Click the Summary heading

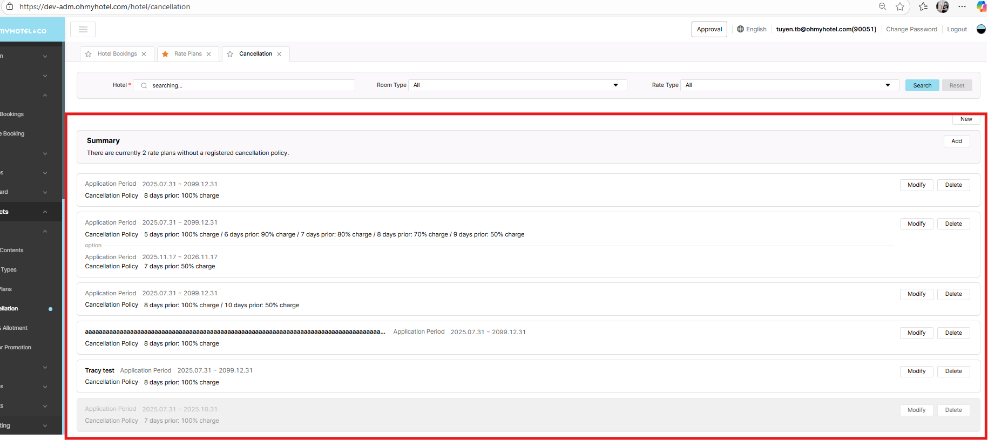pos(103,141)
